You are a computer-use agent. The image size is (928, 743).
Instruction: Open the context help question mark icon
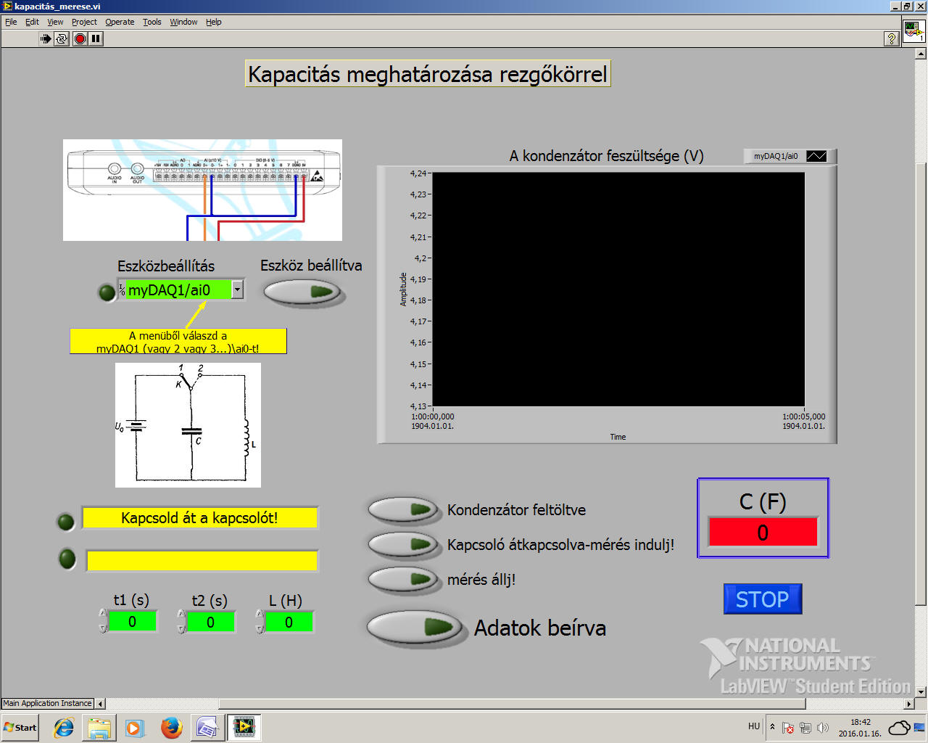pyautogui.click(x=892, y=38)
